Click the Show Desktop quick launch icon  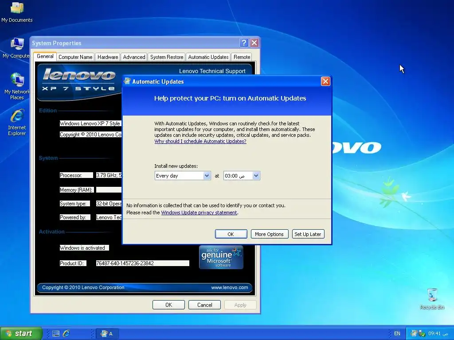[56, 334]
